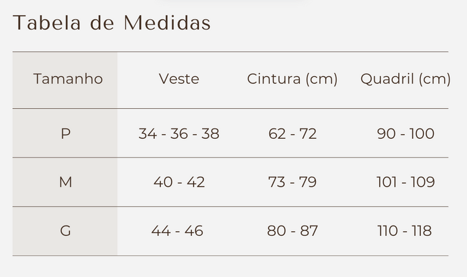Click the "Quadril (cm)" column header
The image size is (467, 277).
[x=406, y=79]
